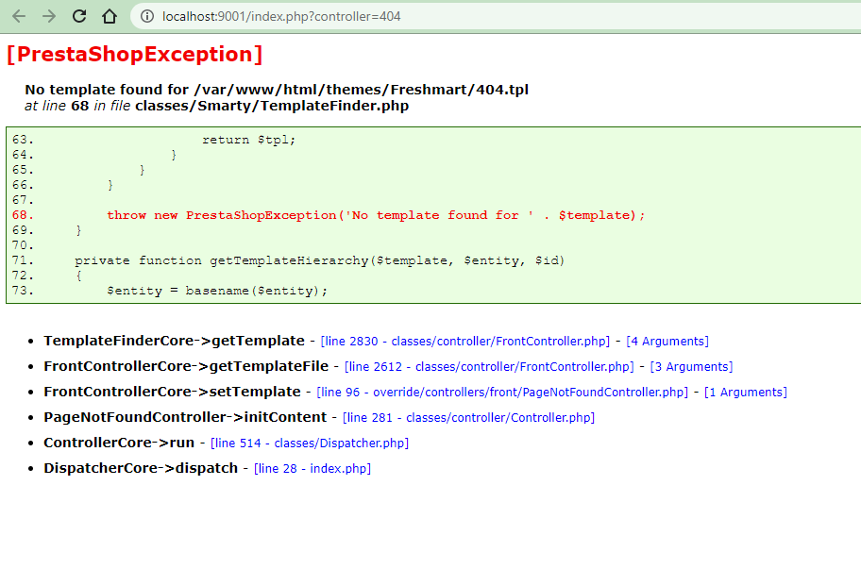Click code line 'return $tpl;'

(x=248, y=140)
